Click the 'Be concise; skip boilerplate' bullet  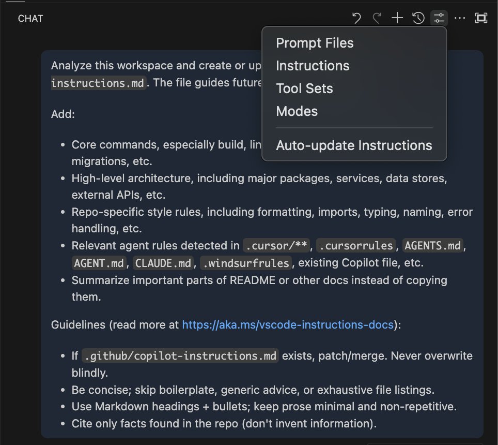click(x=253, y=390)
